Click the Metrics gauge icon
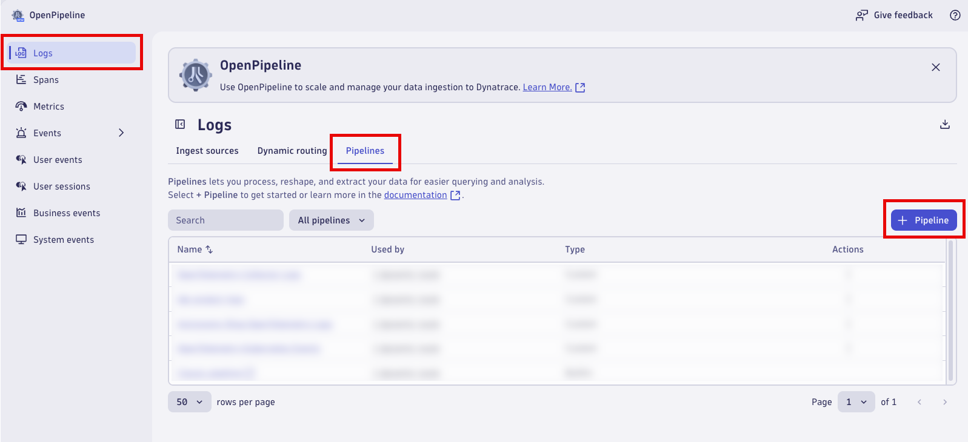Screen dimensions: 968x442 [x=21, y=106]
